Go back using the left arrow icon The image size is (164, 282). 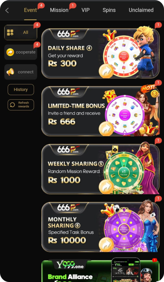point(7,10)
